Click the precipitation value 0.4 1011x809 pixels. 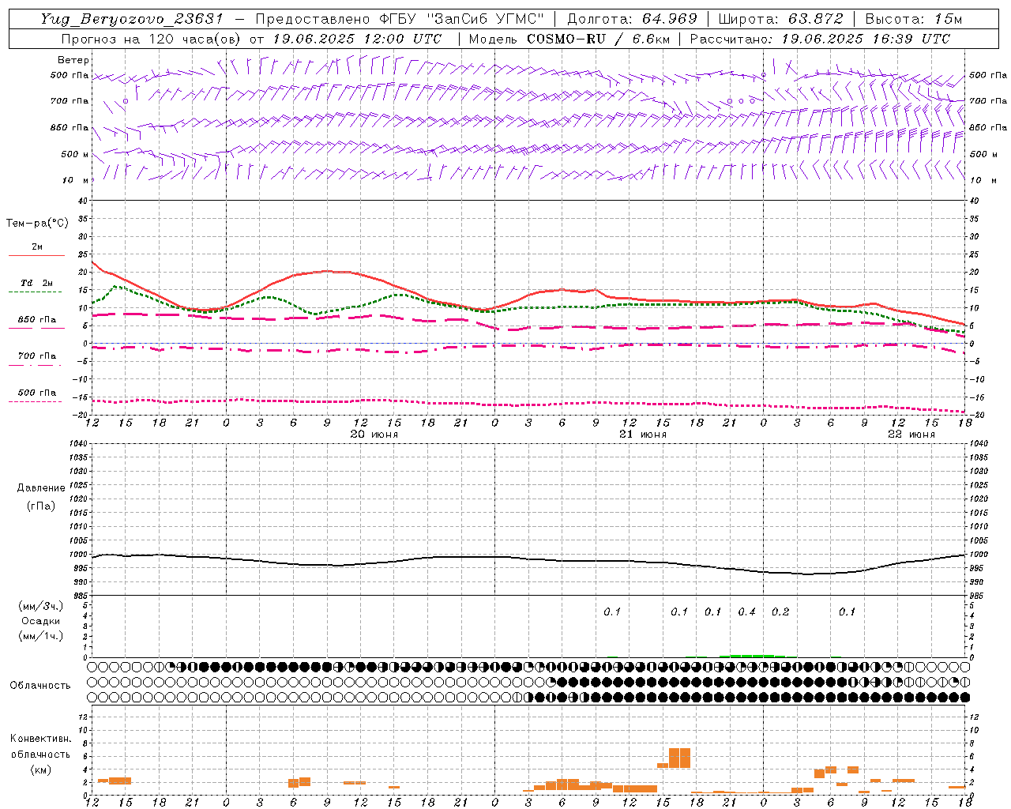pos(746,612)
